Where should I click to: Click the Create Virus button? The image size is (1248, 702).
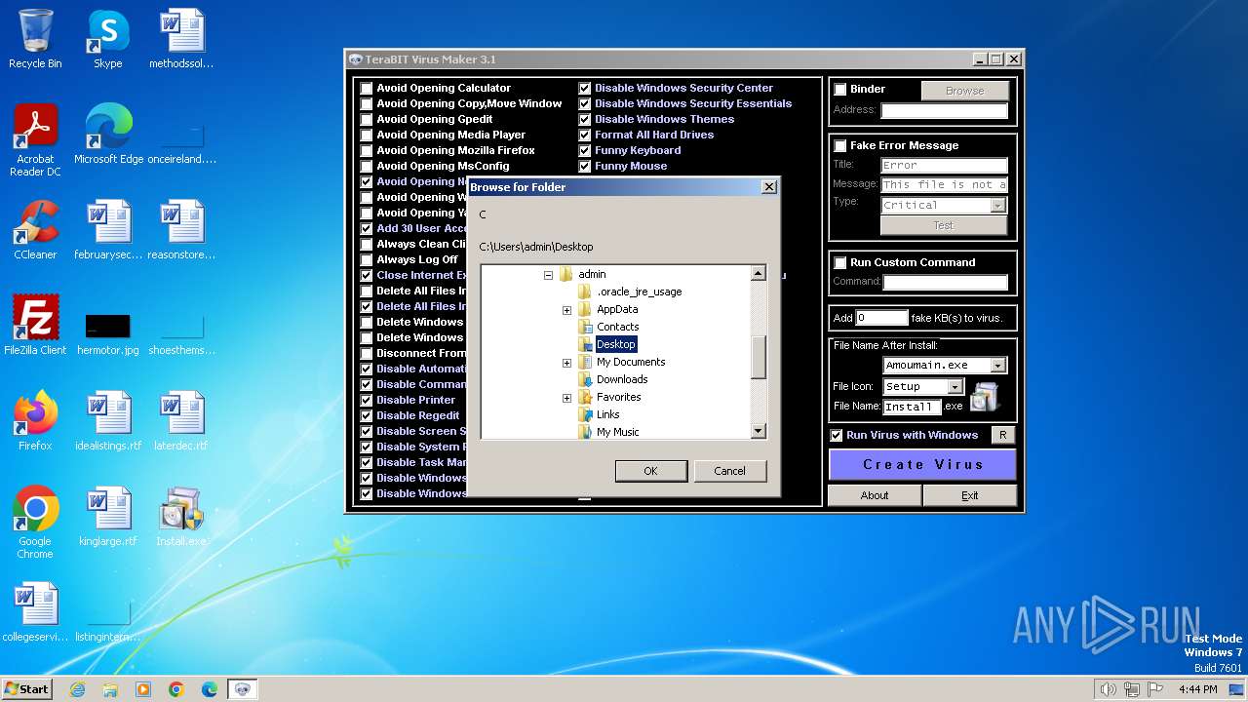tap(922, 464)
